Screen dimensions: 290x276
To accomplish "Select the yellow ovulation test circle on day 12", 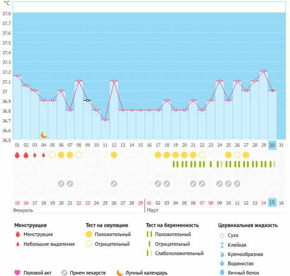I will click(x=114, y=155).
